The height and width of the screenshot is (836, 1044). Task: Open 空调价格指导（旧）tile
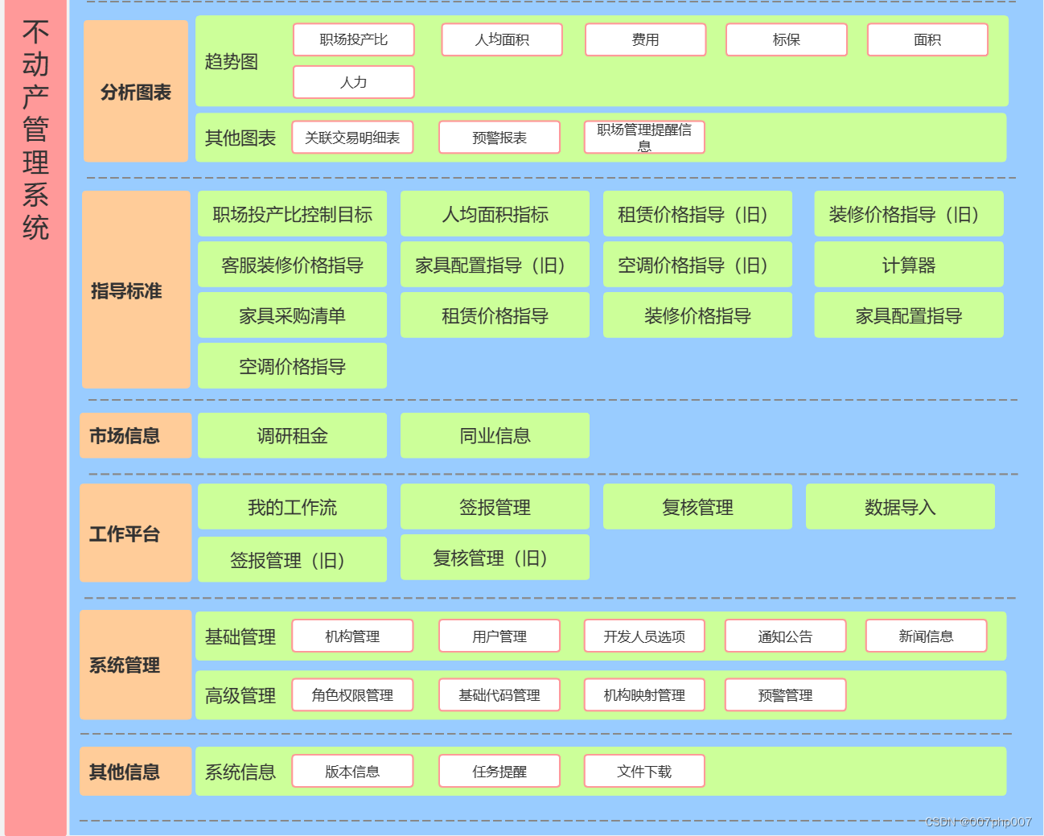pyautogui.click(x=698, y=265)
